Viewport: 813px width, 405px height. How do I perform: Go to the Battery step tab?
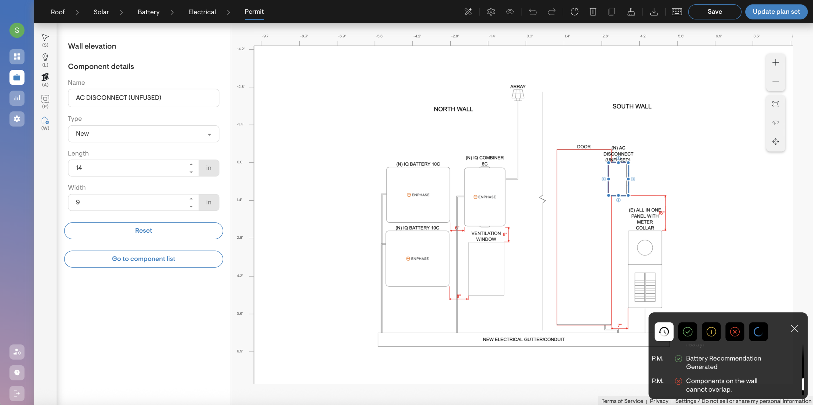[148, 12]
